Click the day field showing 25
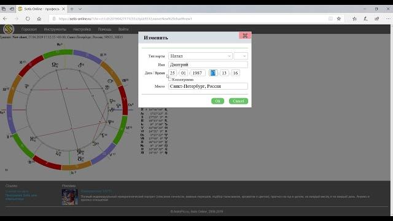393x221 pixels. (173, 73)
